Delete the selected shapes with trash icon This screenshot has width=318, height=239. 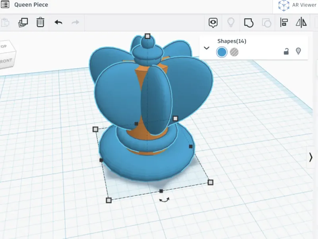[41, 22]
